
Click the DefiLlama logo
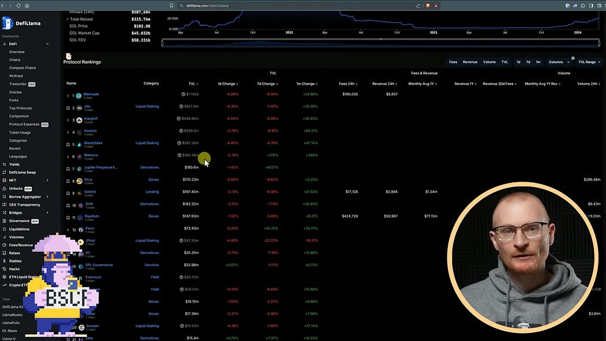21,23
